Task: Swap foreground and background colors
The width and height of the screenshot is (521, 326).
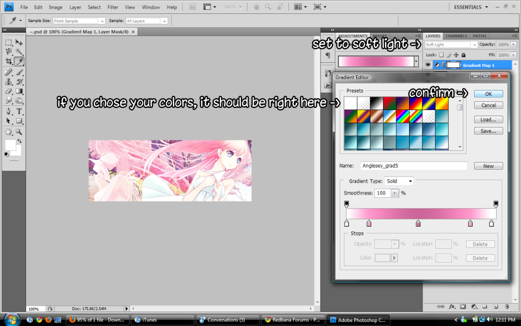Action: pos(19,141)
